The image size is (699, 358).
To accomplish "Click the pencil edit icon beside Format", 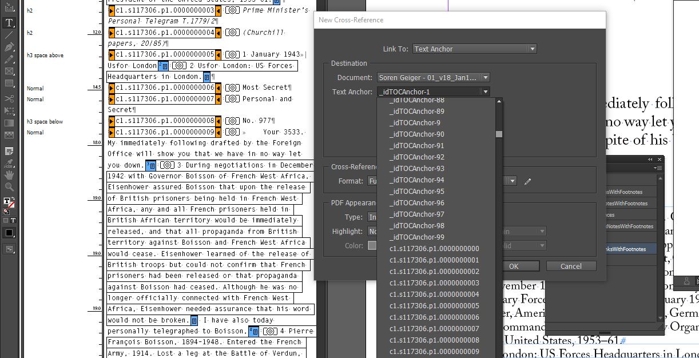I will tap(527, 181).
